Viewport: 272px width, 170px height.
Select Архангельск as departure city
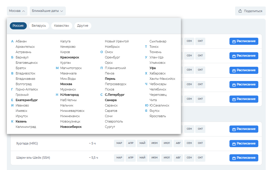(x=25, y=47)
